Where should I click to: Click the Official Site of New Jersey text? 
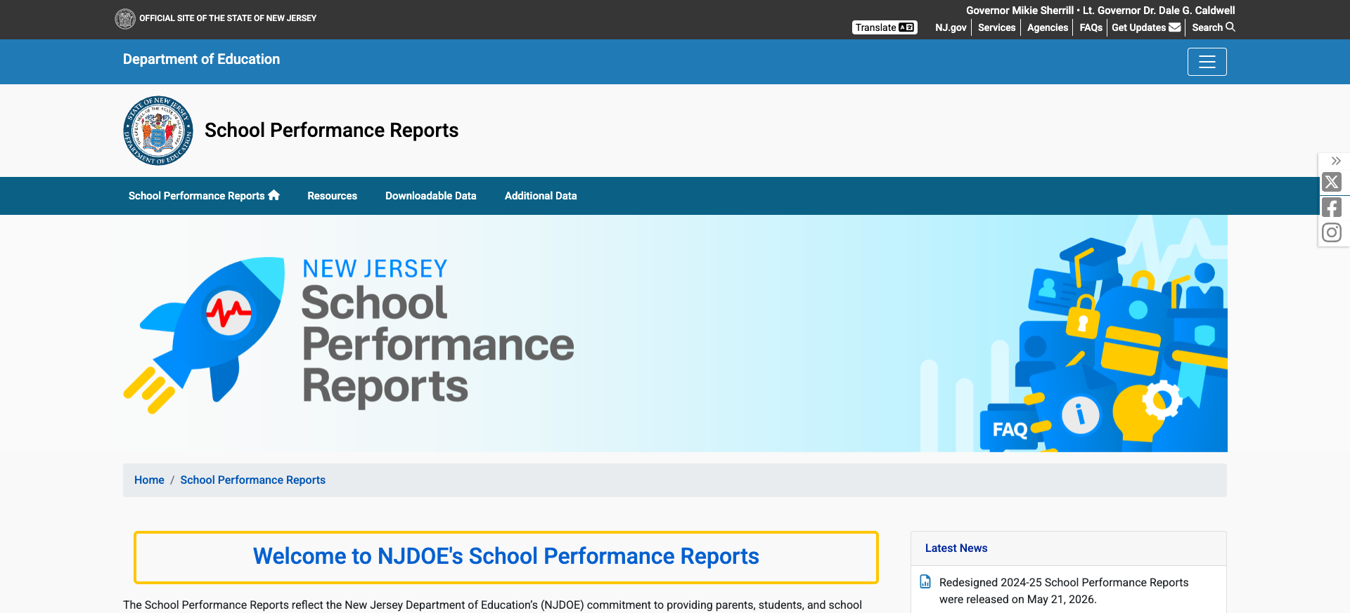coord(228,18)
